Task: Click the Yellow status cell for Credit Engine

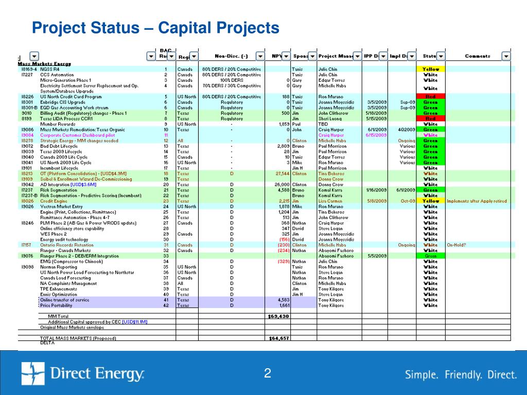Action: (431, 201)
